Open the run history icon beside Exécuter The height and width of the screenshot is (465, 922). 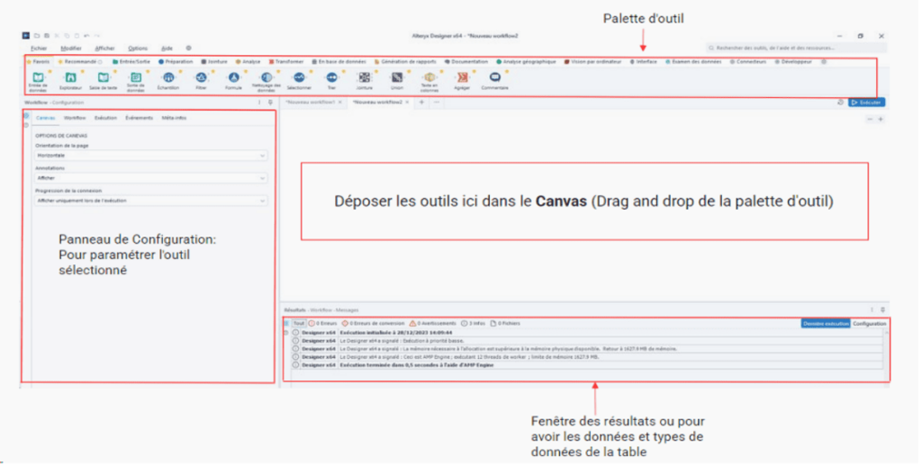pos(840,103)
